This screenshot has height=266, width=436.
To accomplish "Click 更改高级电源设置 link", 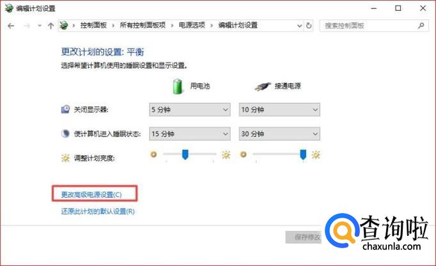I will [91, 195].
